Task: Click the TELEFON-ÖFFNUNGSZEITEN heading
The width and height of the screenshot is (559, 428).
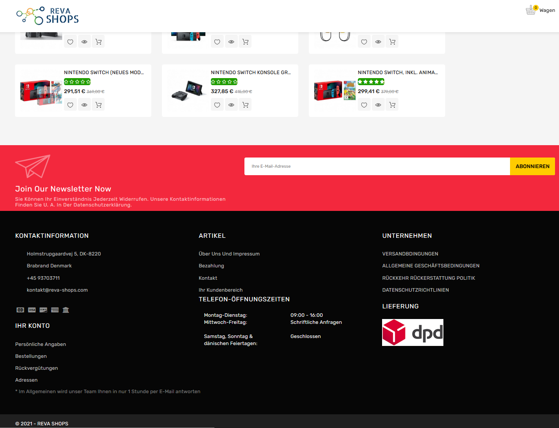Action: [244, 299]
